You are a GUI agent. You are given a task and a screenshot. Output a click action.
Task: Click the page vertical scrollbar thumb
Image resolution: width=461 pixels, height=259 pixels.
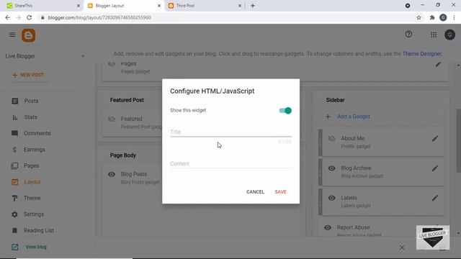coord(458,141)
